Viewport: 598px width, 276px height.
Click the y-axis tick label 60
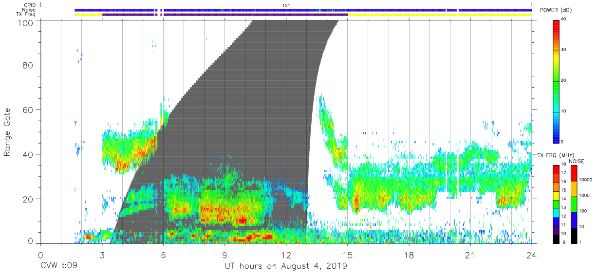(28, 110)
